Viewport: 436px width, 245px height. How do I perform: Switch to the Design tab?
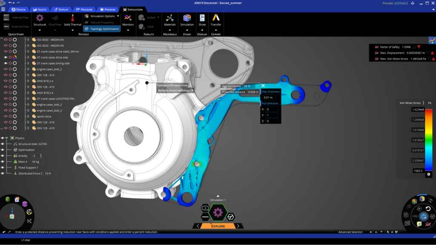coord(19,9)
